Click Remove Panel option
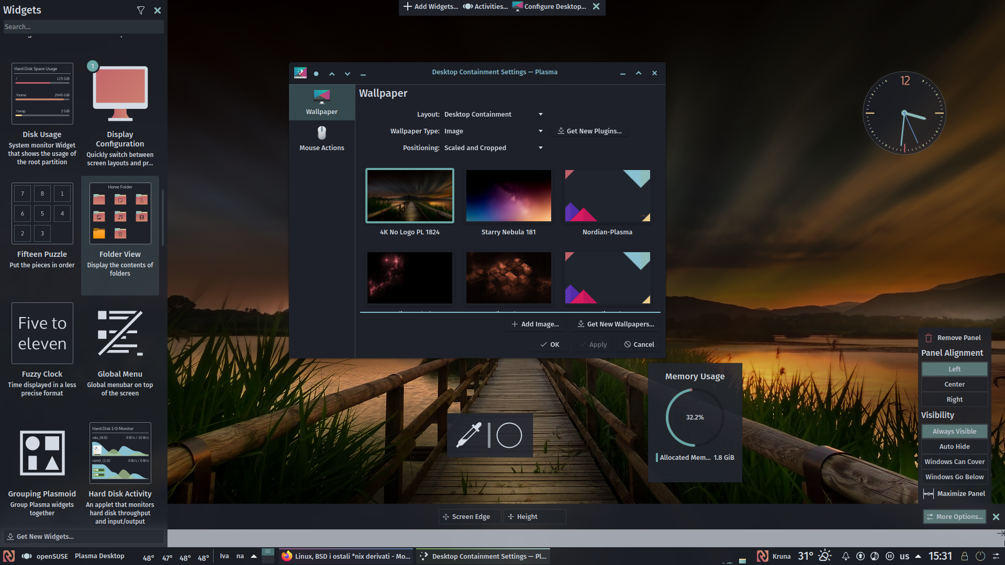The height and width of the screenshot is (565, 1005). tap(953, 338)
